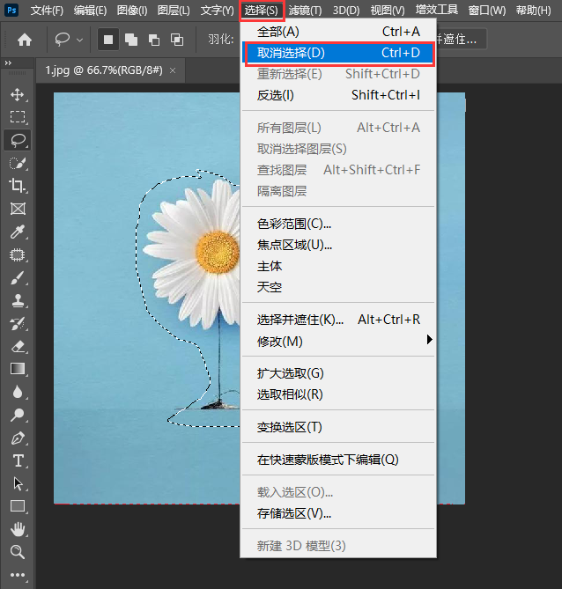Select the Hand tool

tap(18, 529)
